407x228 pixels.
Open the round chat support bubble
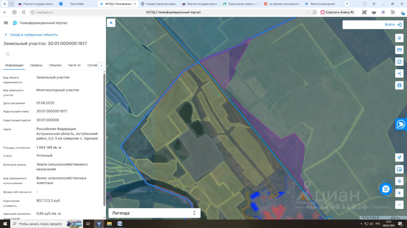click(386, 189)
